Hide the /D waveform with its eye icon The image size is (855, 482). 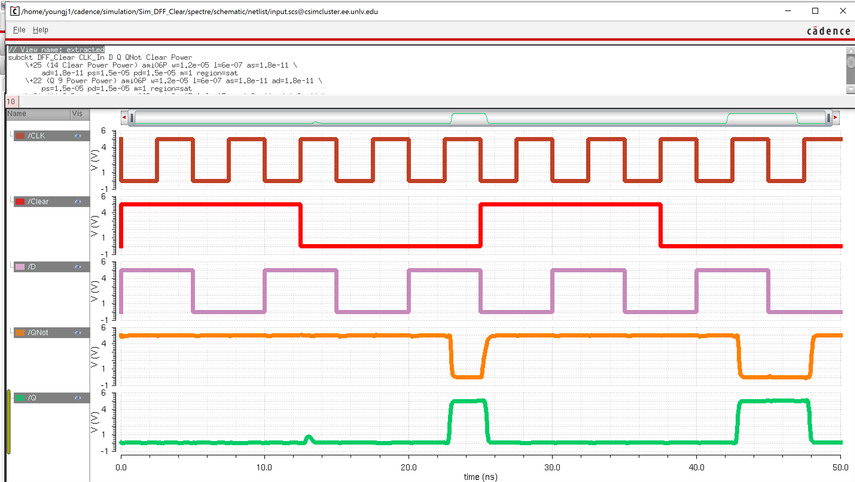78,267
